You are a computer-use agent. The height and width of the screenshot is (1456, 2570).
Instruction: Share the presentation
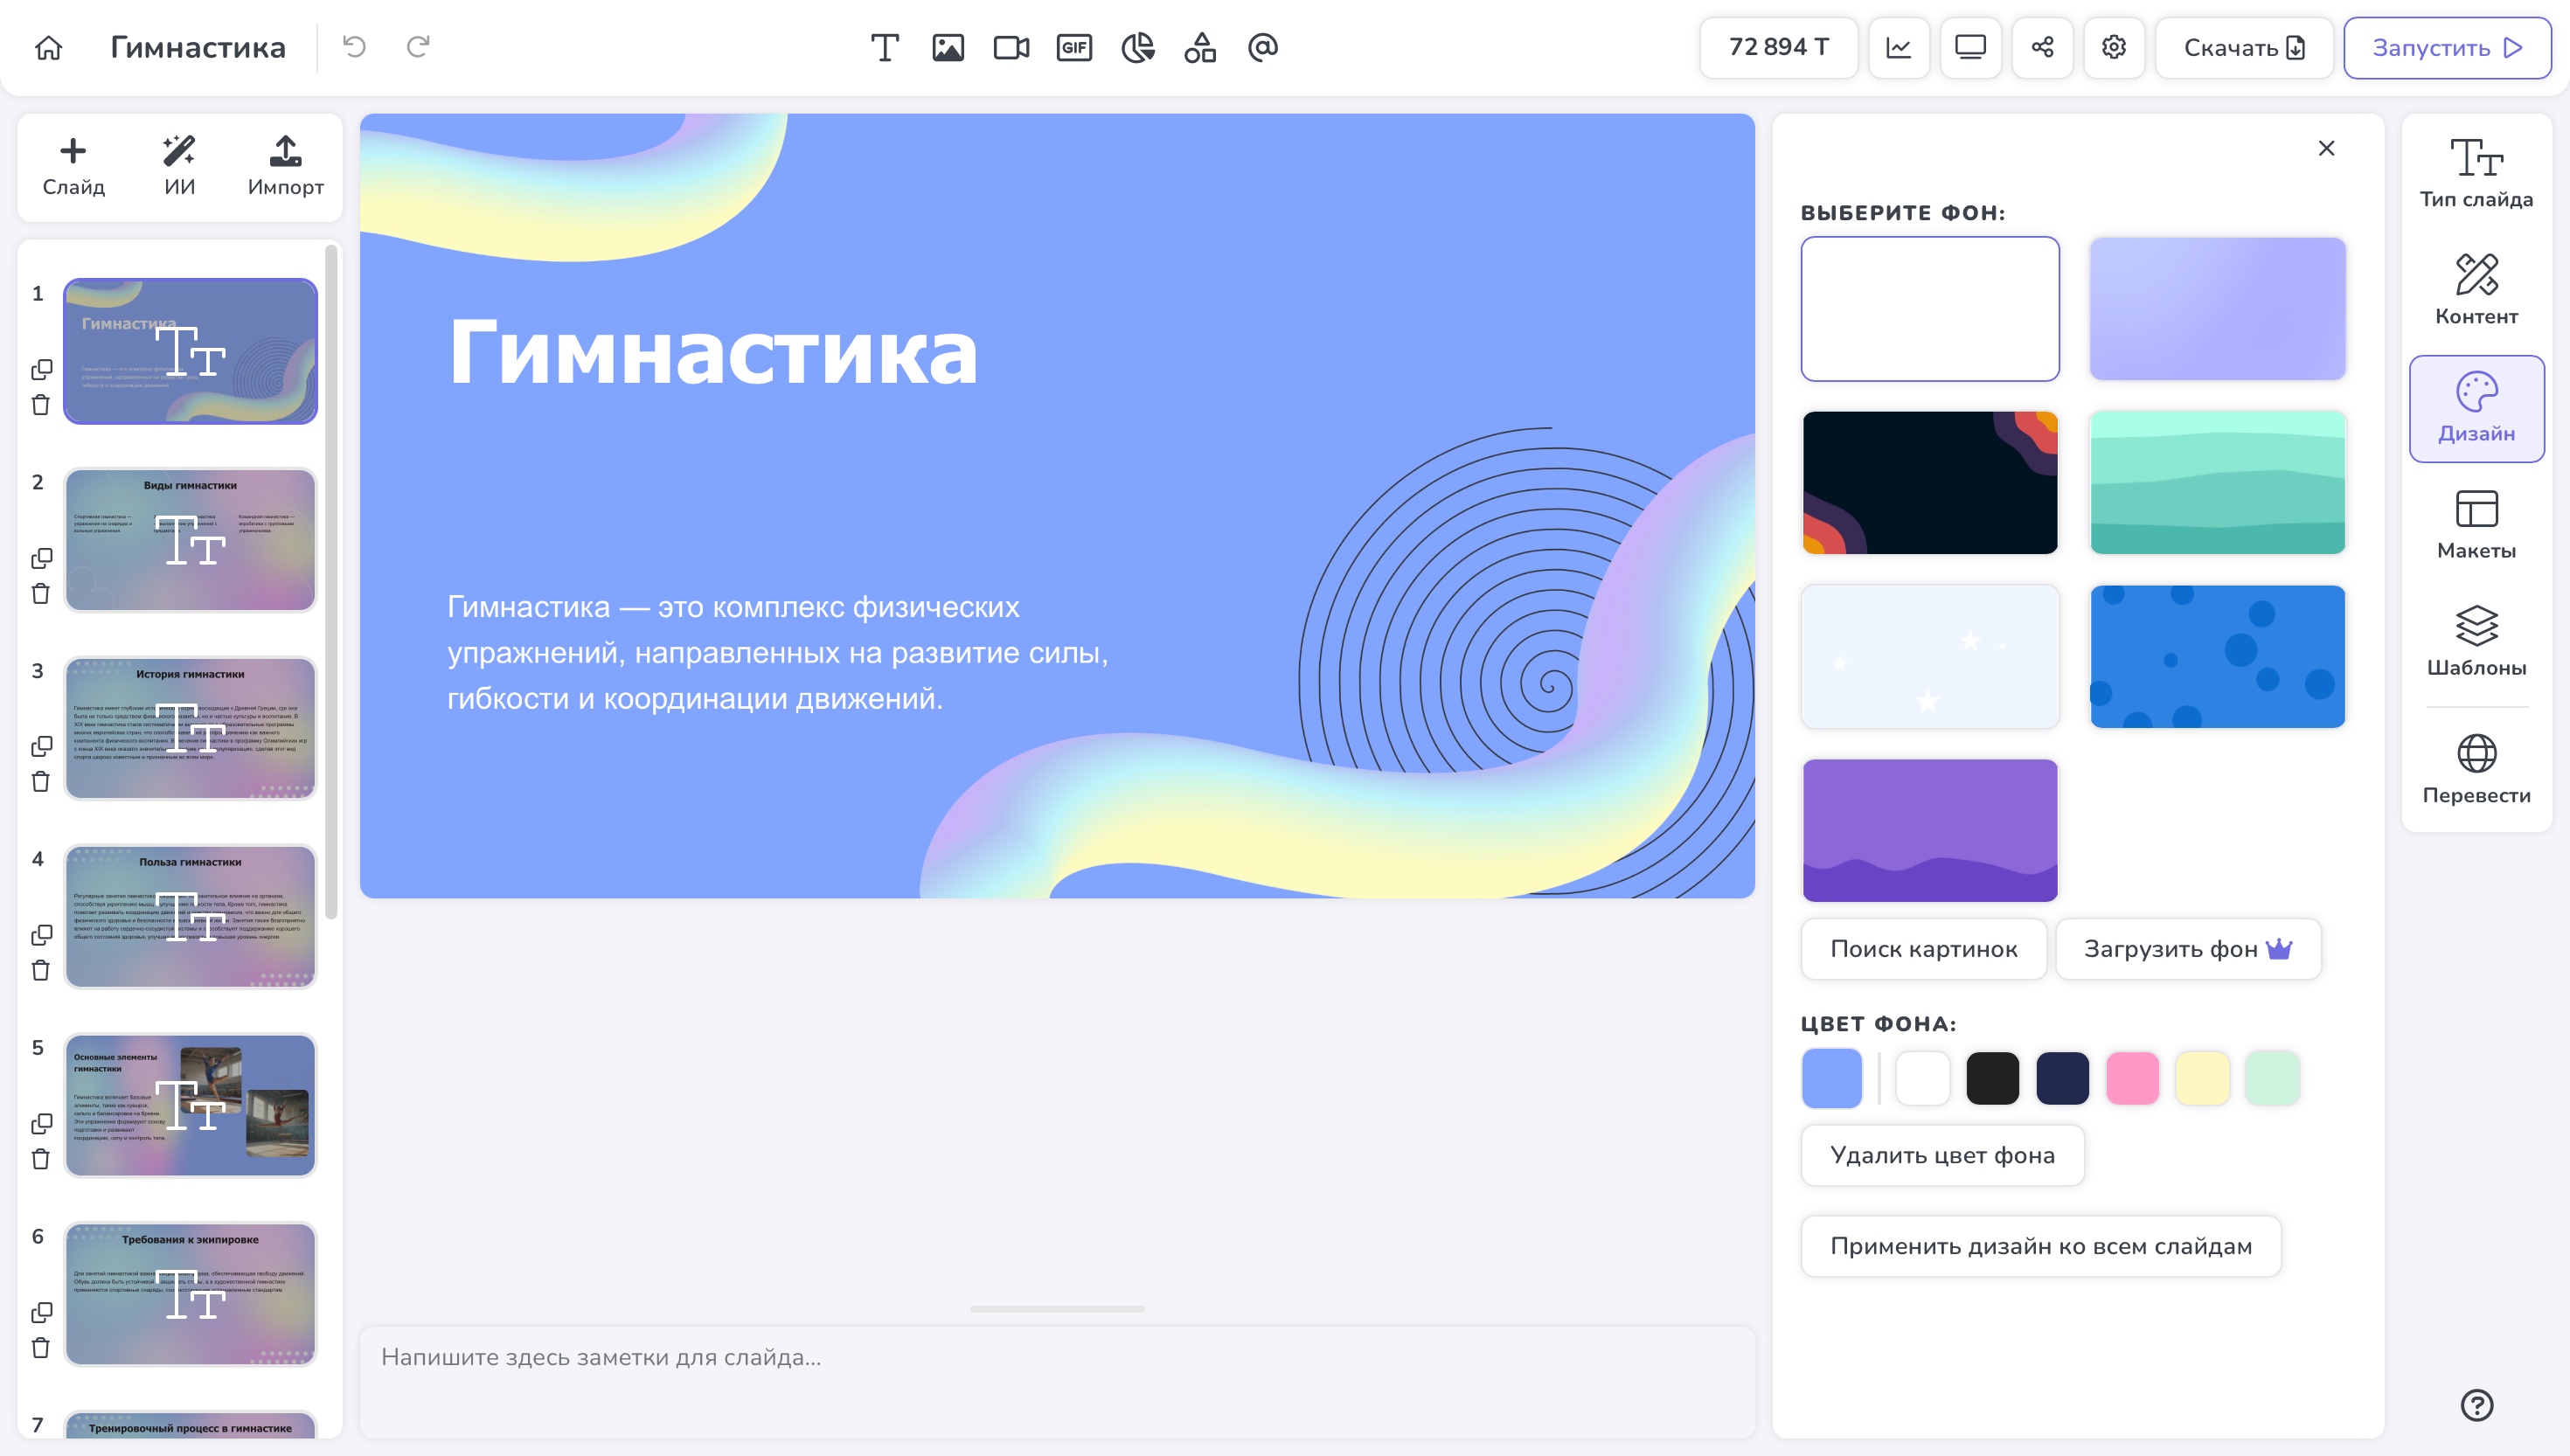2042,47
